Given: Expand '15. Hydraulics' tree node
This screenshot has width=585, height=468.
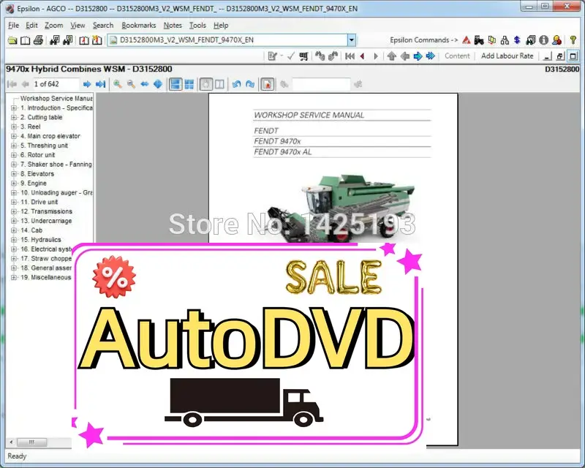Looking at the screenshot, I should (x=14, y=240).
